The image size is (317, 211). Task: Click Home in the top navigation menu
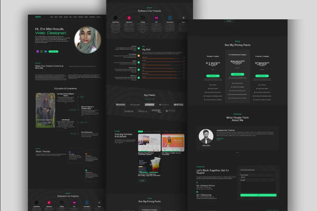(52, 17)
